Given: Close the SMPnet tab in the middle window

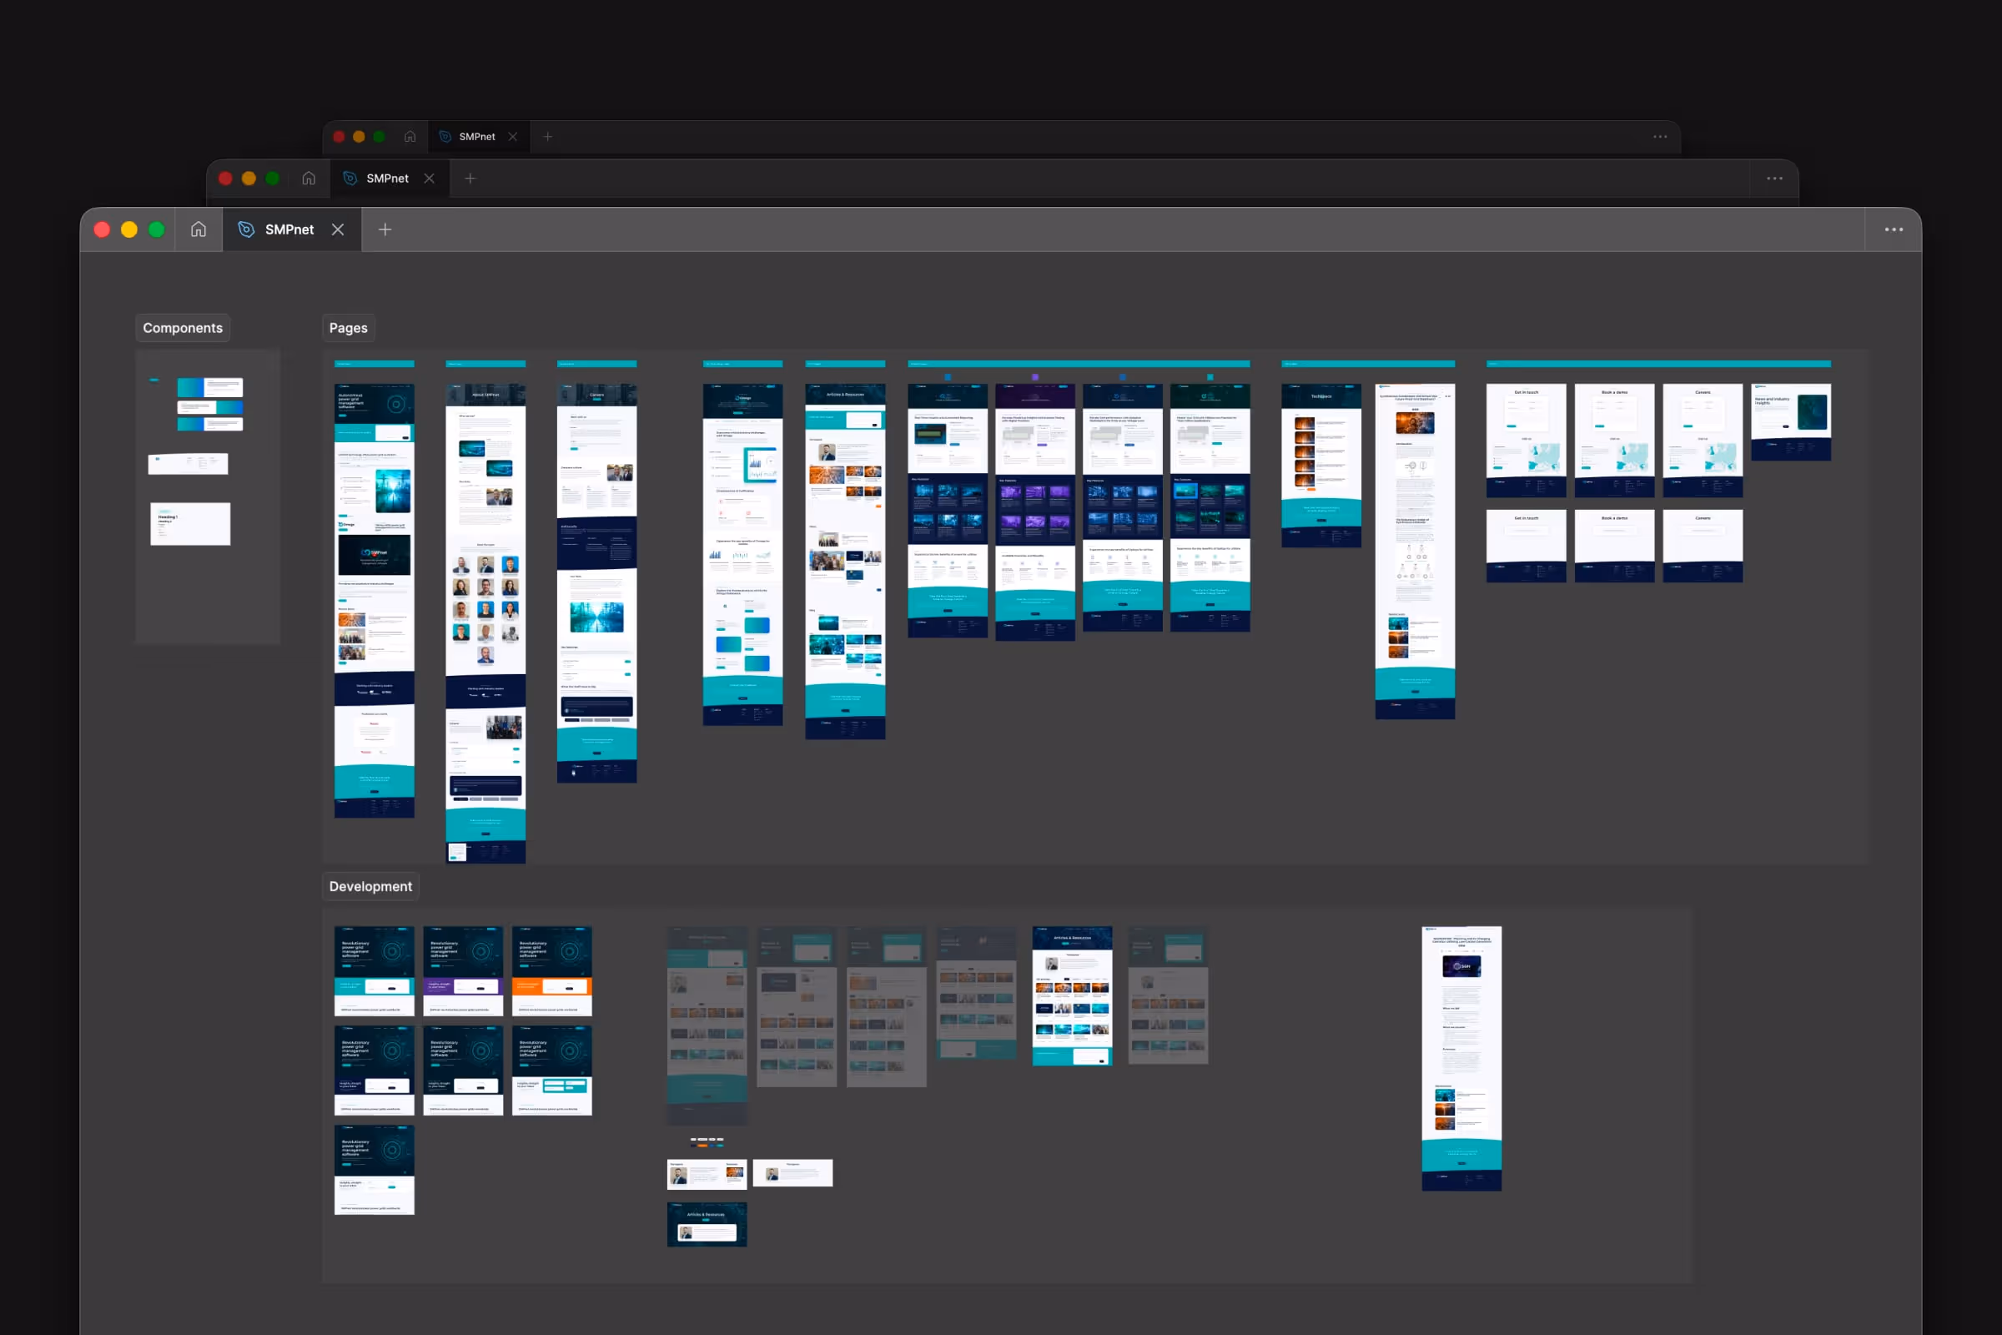Looking at the screenshot, I should point(429,179).
